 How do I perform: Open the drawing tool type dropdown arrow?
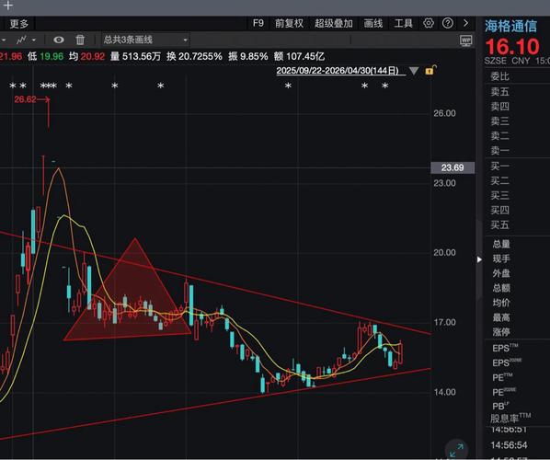[34, 40]
